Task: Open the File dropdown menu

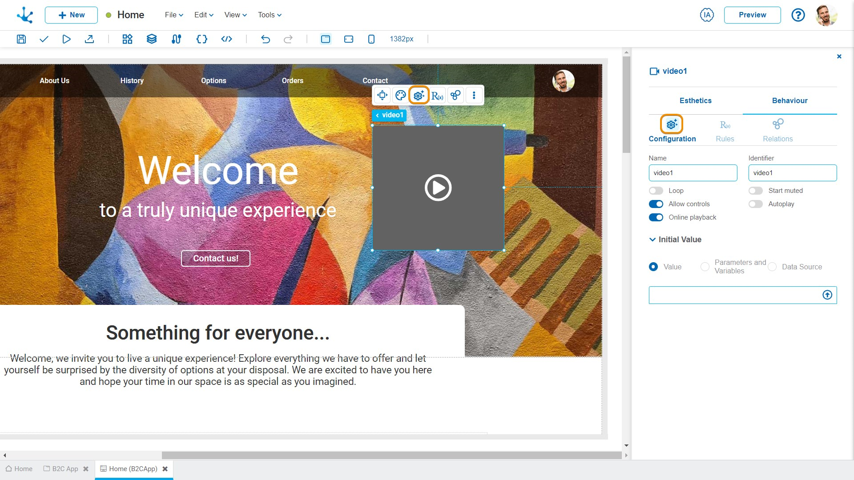Action: coord(174,15)
